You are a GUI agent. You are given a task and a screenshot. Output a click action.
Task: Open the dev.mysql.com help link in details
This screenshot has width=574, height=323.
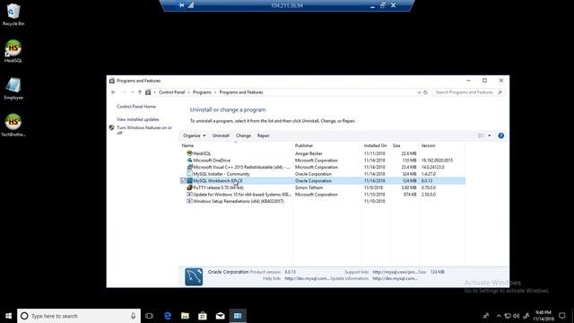(x=307, y=278)
